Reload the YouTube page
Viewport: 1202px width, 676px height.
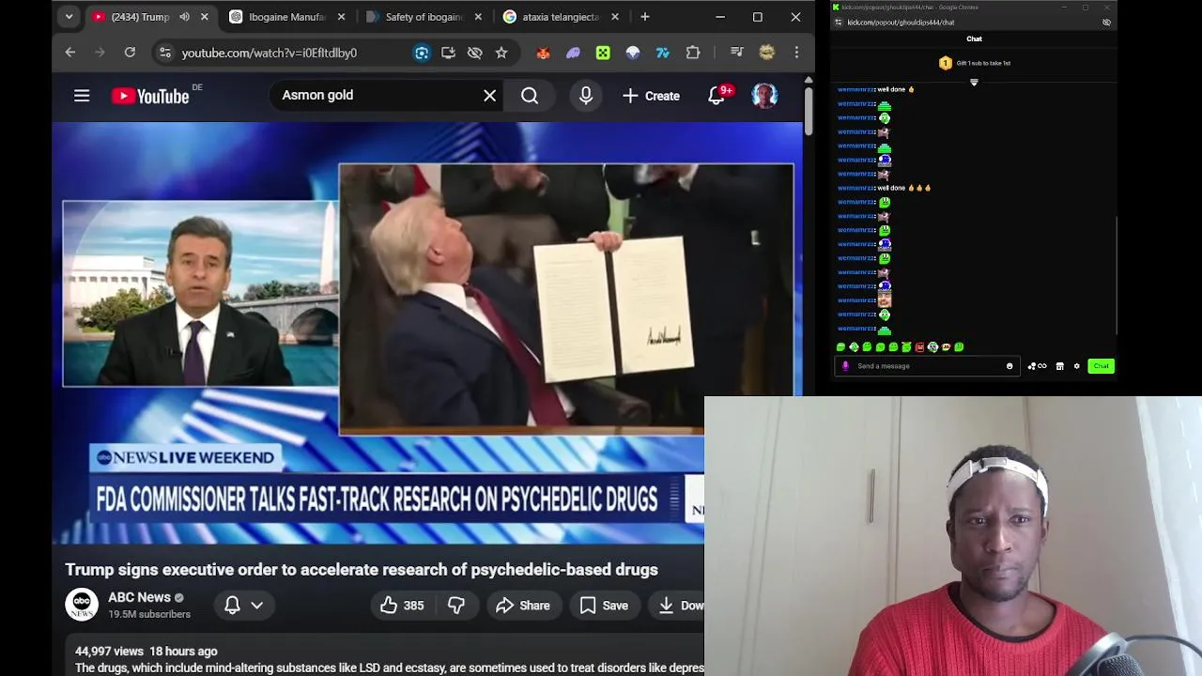click(130, 53)
